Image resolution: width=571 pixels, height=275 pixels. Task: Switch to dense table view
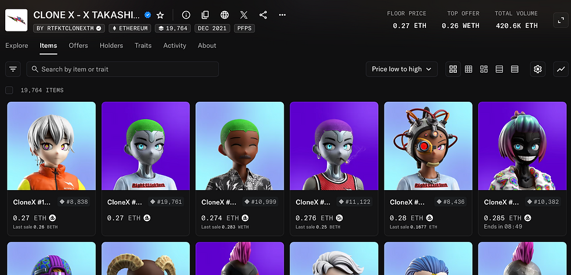click(514, 69)
